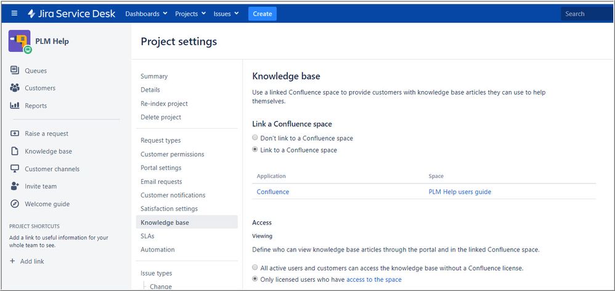
Task: Open Reports via the bar chart icon
Action: 15,106
